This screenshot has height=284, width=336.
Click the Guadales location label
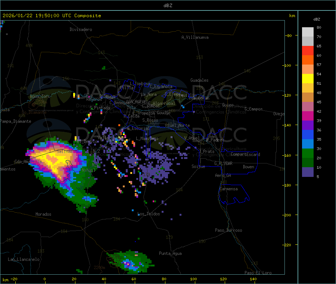pos(199,80)
